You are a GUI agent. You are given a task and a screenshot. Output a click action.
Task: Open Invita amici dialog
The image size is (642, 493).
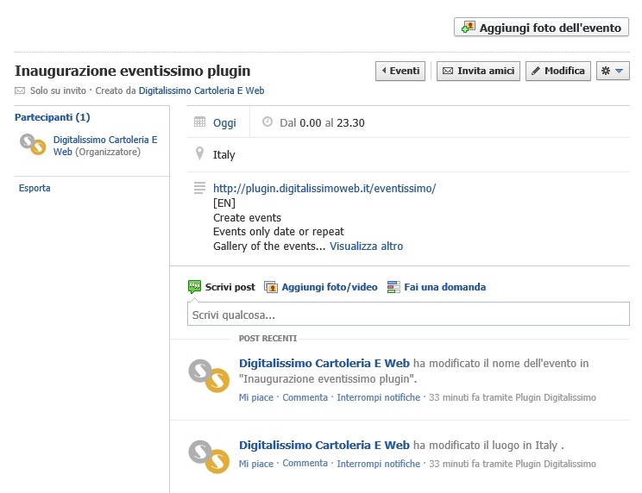click(x=478, y=72)
